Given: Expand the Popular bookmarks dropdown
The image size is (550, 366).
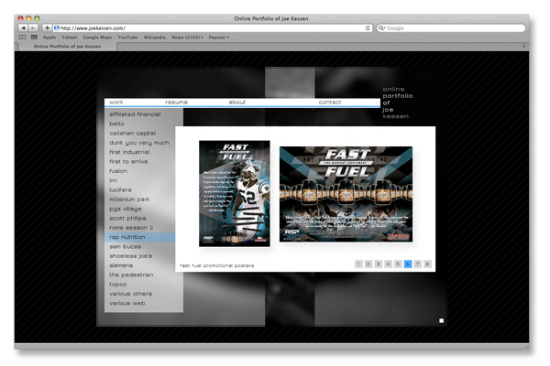Looking at the screenshot, I should pyautogui.click(x=219, y=38).
